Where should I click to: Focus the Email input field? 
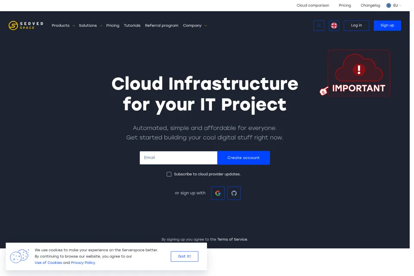179,158
